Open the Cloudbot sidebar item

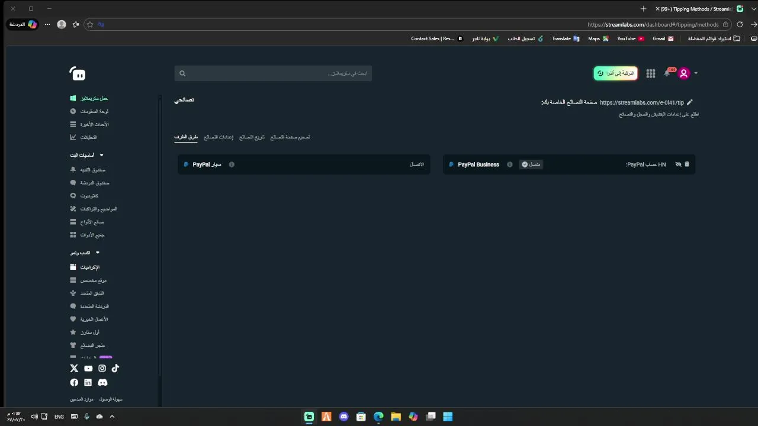pos(84,196)
